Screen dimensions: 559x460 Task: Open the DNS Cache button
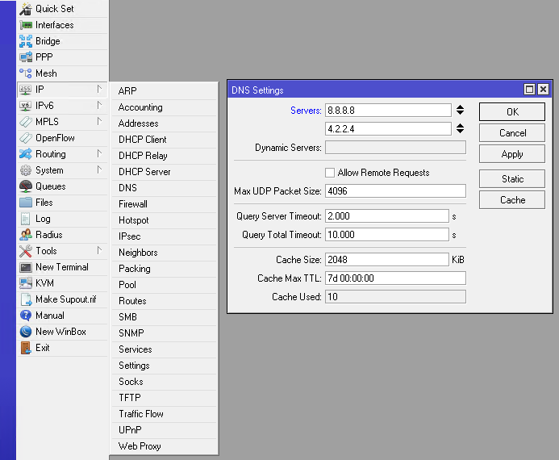512,199
